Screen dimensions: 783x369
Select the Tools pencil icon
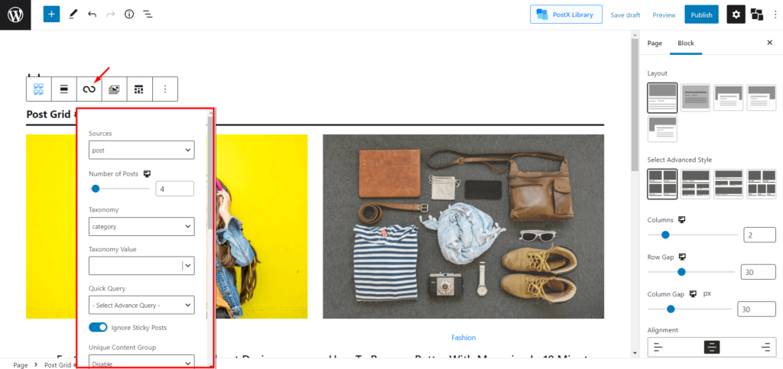(x=73, y=15)
